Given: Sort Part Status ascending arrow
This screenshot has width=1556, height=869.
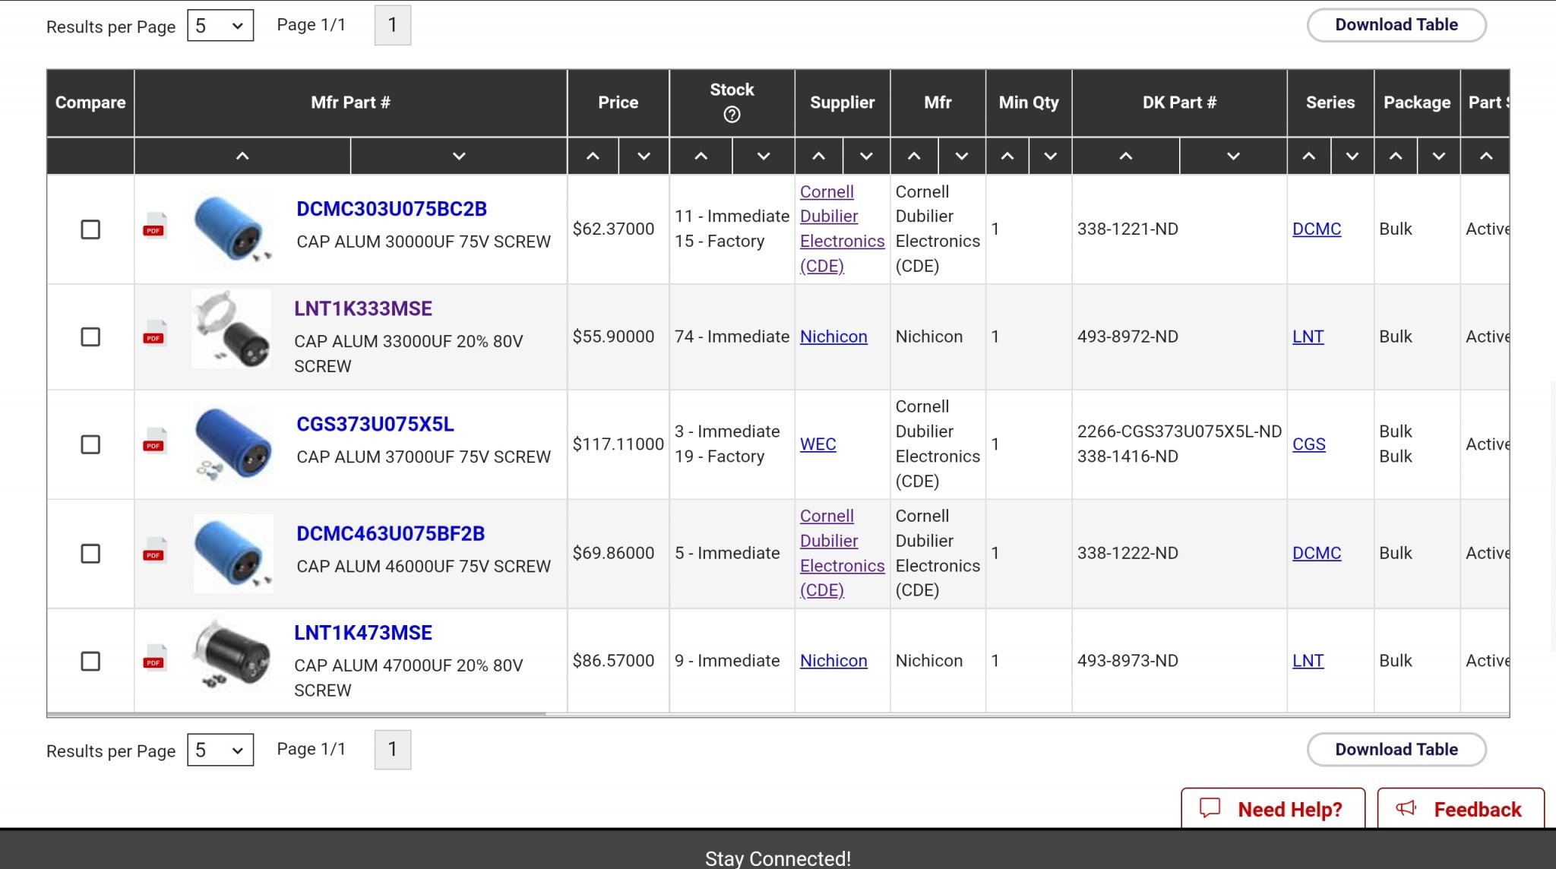Looking at the screenshot, I should point(1486,156).
